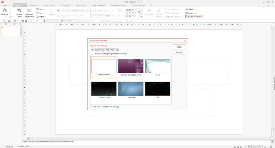The height and width of the screenshot is (148, 275).
Task: Start slideshow from status bar icon
Action: click(x=241, y=147)
